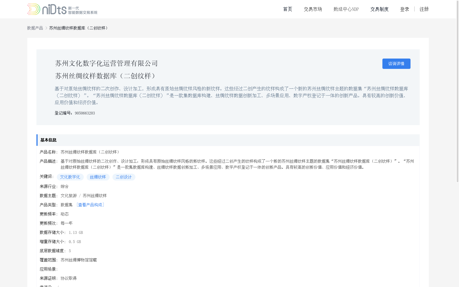Click the 更新频率 value 动态
This screenshot has width=459, height=287.
(x=65, y=214)
